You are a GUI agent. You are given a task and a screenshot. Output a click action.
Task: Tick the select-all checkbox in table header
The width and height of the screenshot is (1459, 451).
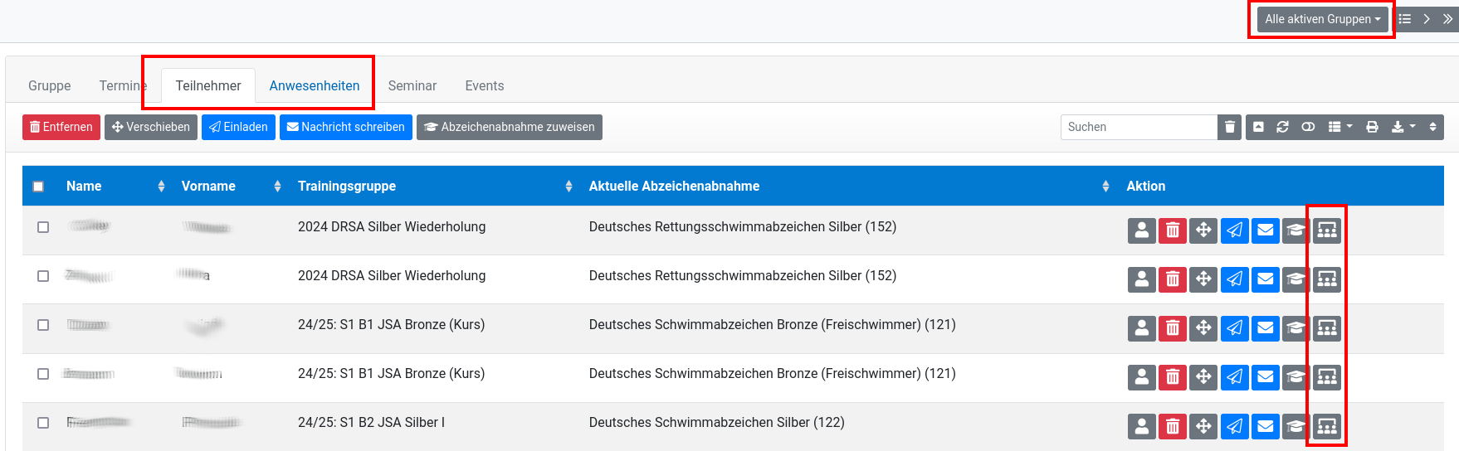(x=38, y=187)
